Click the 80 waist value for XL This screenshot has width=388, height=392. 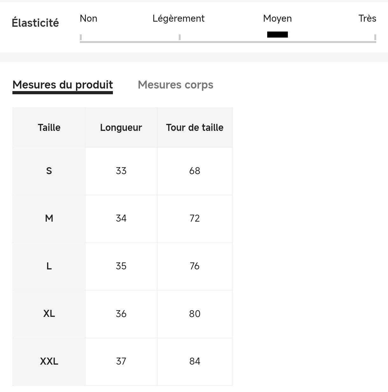click(195, 314)
